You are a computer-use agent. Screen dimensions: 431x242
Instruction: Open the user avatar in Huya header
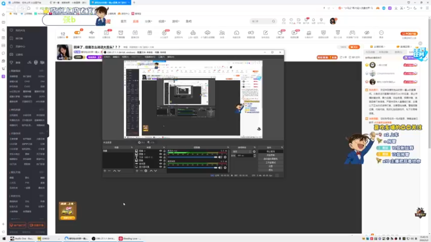333,21
